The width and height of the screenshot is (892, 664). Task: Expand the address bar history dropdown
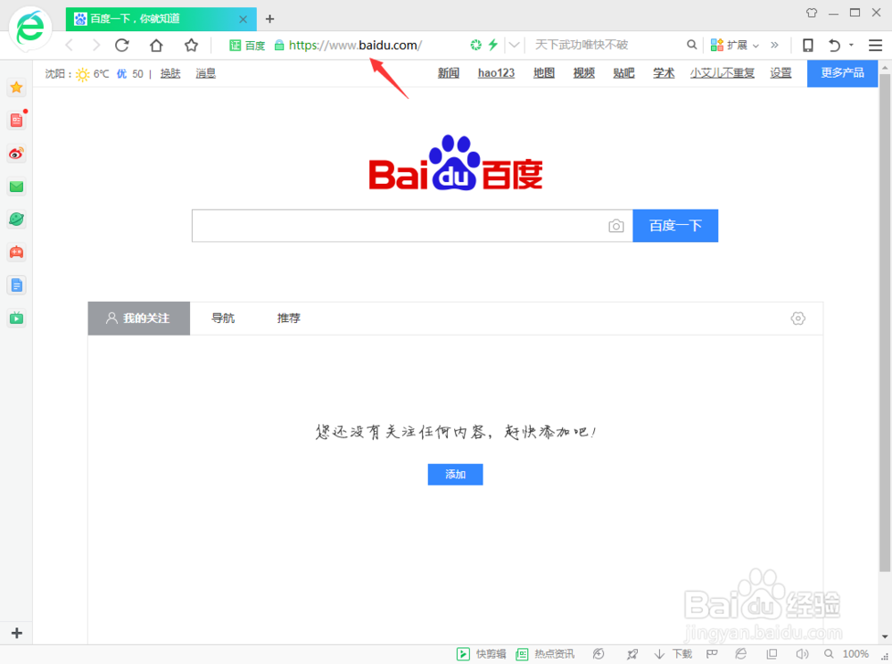point(515,45)
